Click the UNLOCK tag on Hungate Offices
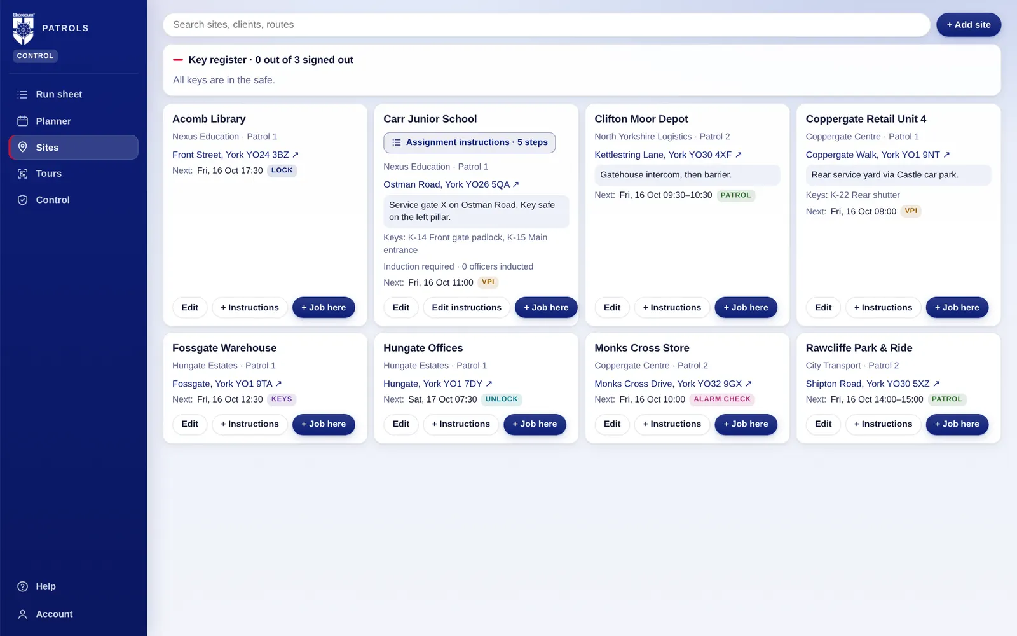The image size is (1017, 636). point(502,399)
